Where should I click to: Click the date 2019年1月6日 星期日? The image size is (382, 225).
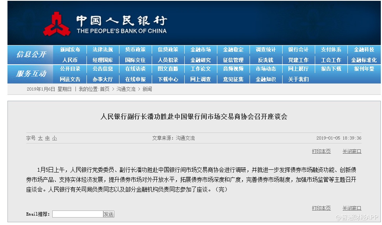pos(49,89)
